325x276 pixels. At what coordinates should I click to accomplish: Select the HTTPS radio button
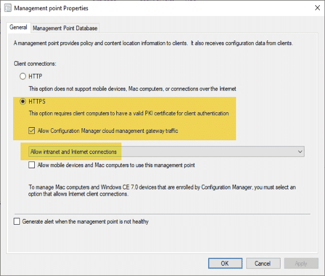pos(23,102)
